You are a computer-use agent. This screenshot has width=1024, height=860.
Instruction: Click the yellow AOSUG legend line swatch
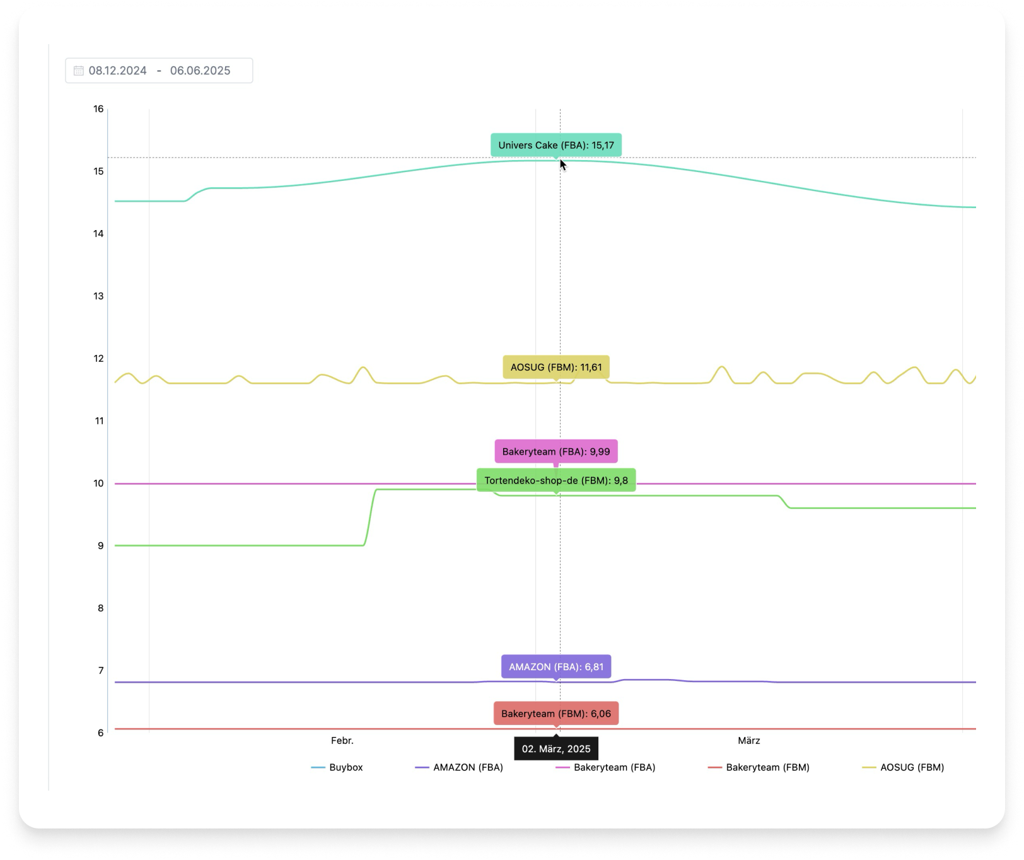point(869,767)
